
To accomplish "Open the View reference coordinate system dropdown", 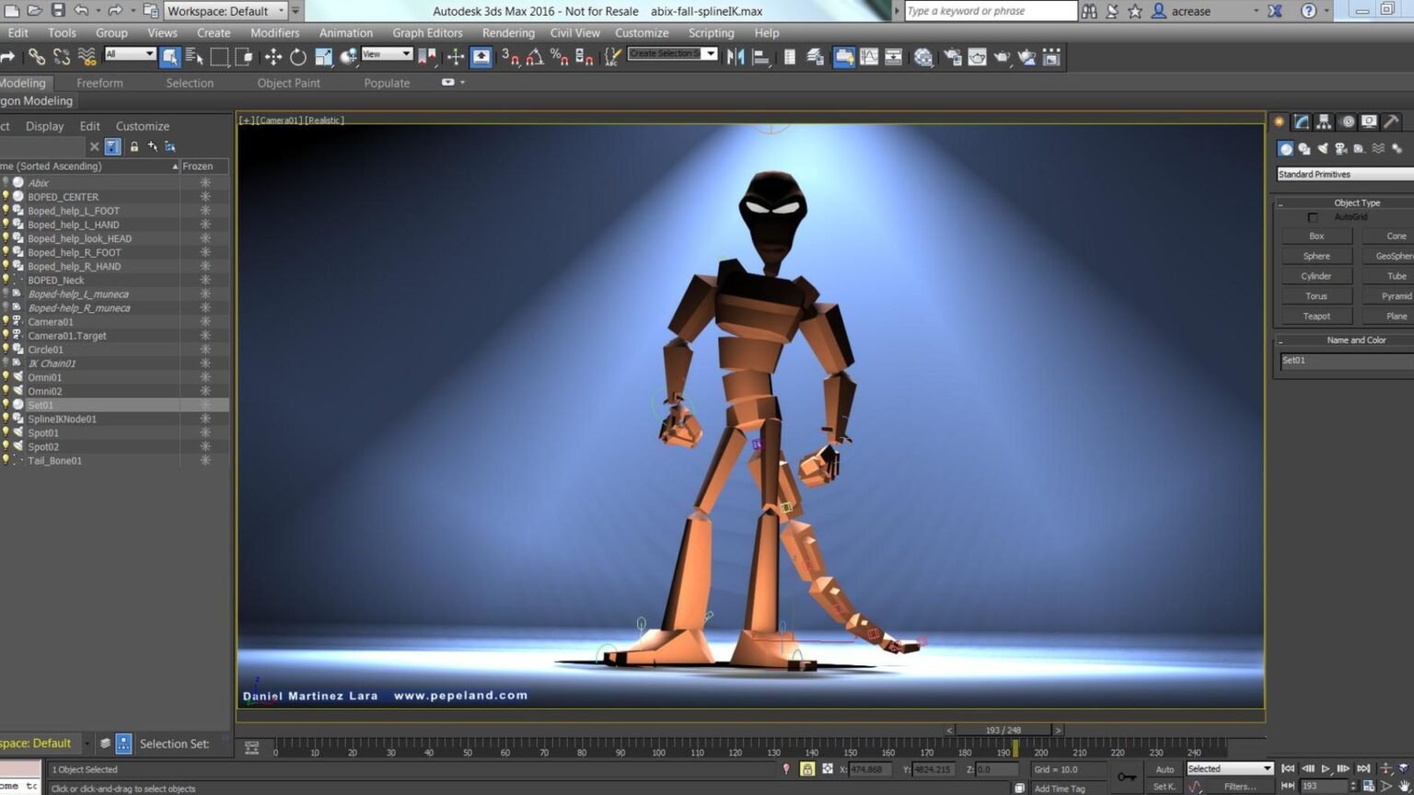I will coord(387,53).
